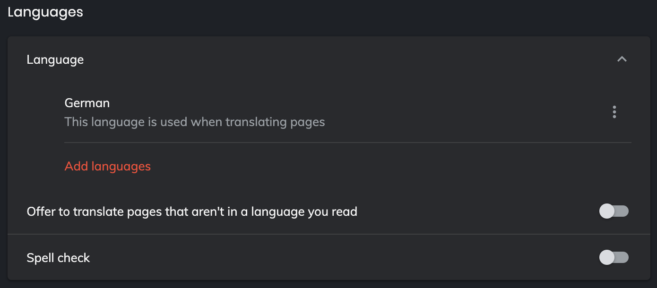Turn on the Spell check toggle
The height and width of the screenshot is (288, 657).
pyautogui.click(x=614, y=257)
